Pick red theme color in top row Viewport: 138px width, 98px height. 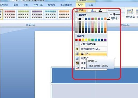tap(93, 19)
